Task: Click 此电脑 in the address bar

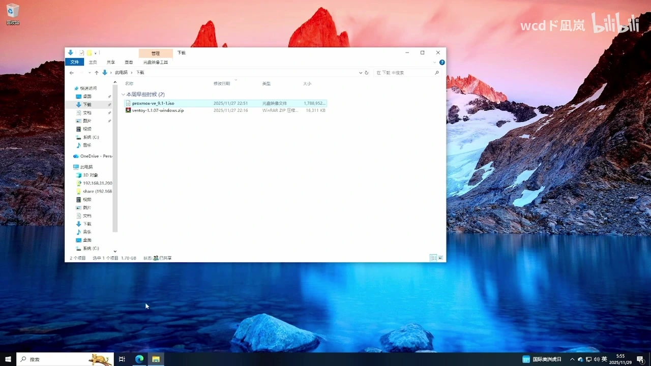Action: pos(121,73)
